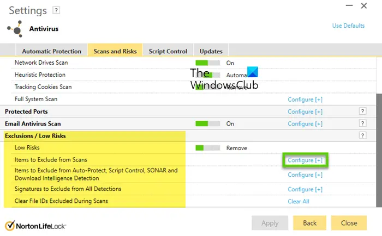Expand Configure for Full System Scan
The image size is (382, 236).
(x=305, y=100)
